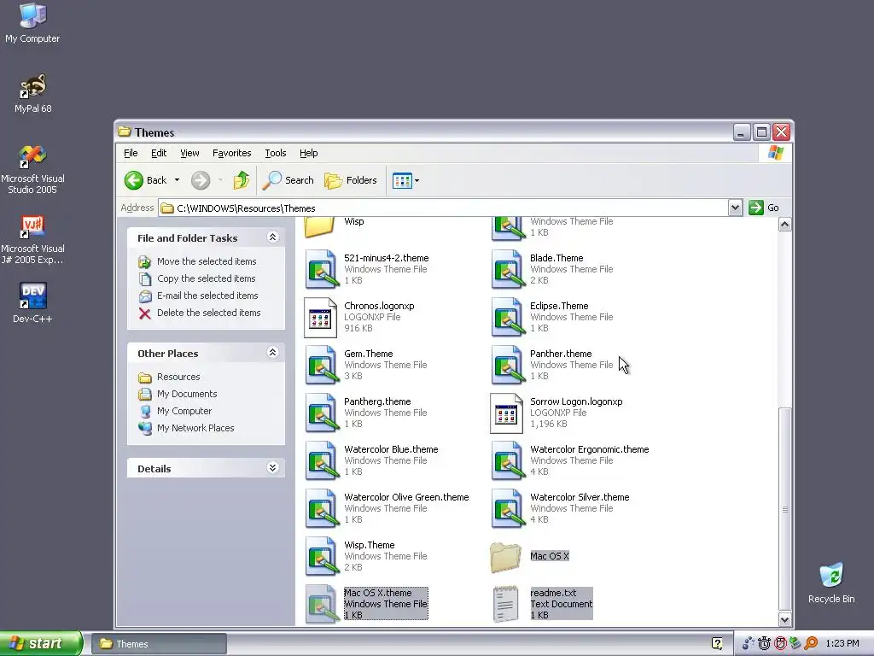The image size is (874, 656).
Task: Select the Gem.Theme file icon
Action: [321, 366]
